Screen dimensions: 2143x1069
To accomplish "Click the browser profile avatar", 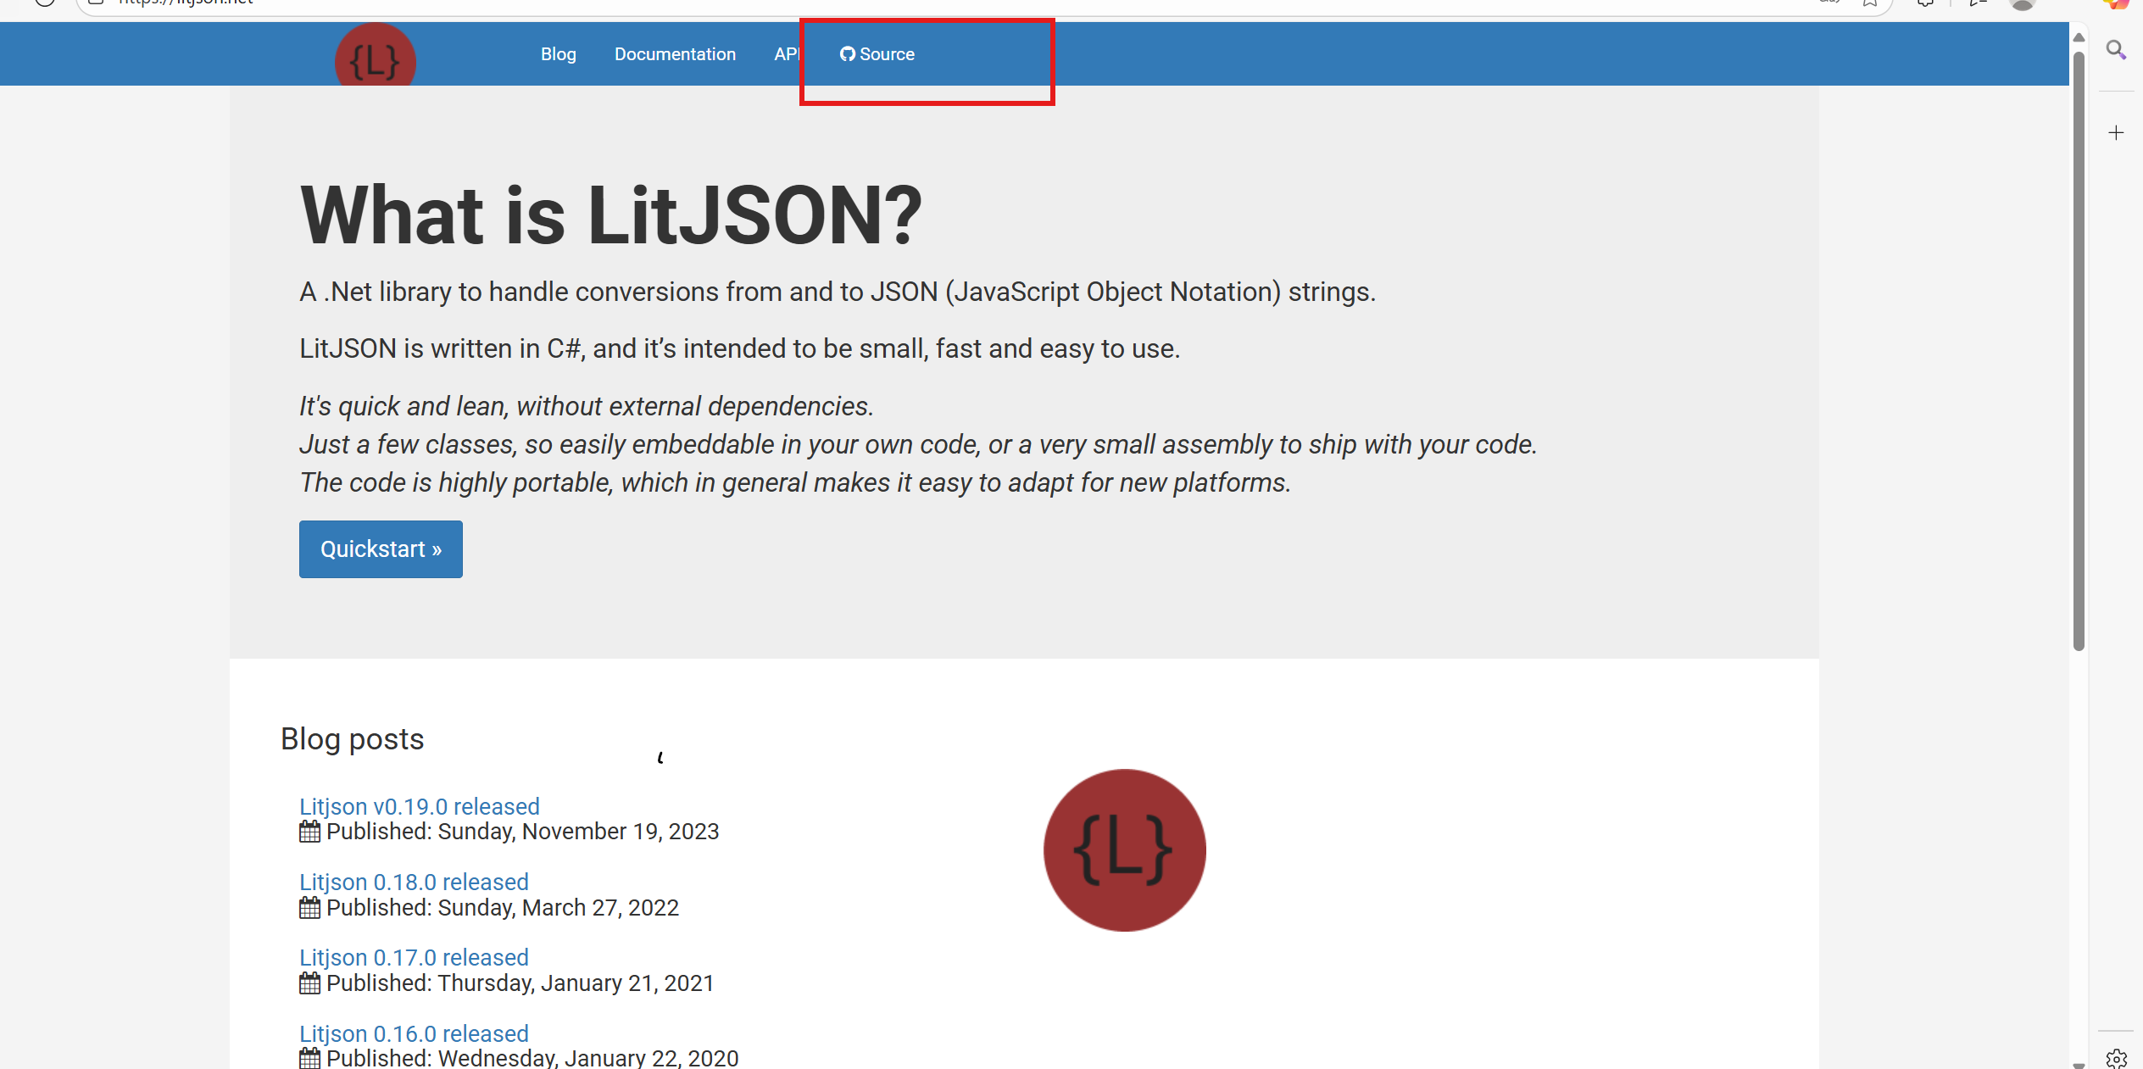I will tap(2022, 4).
